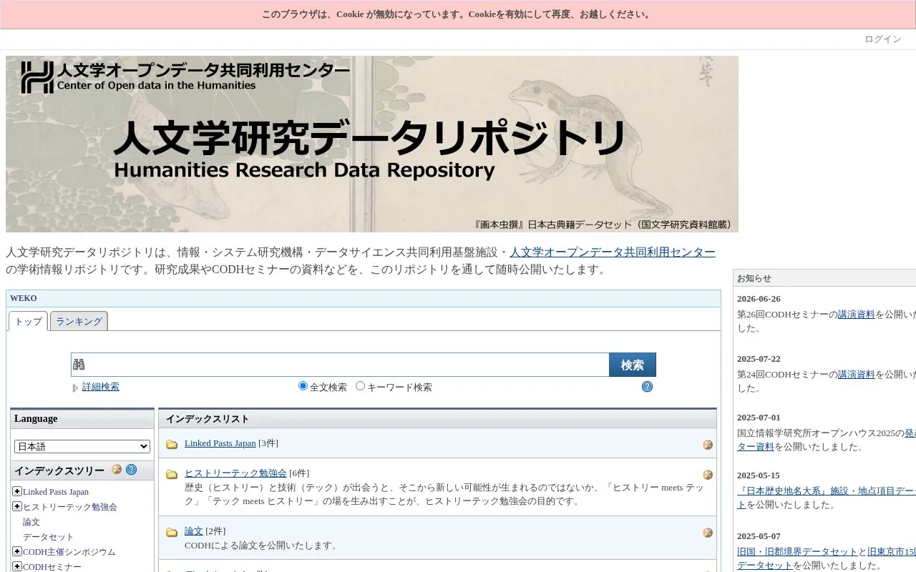916x572 pixels.
Task: Switch to the ランキング tab
Action: click(x=79, y=321)
